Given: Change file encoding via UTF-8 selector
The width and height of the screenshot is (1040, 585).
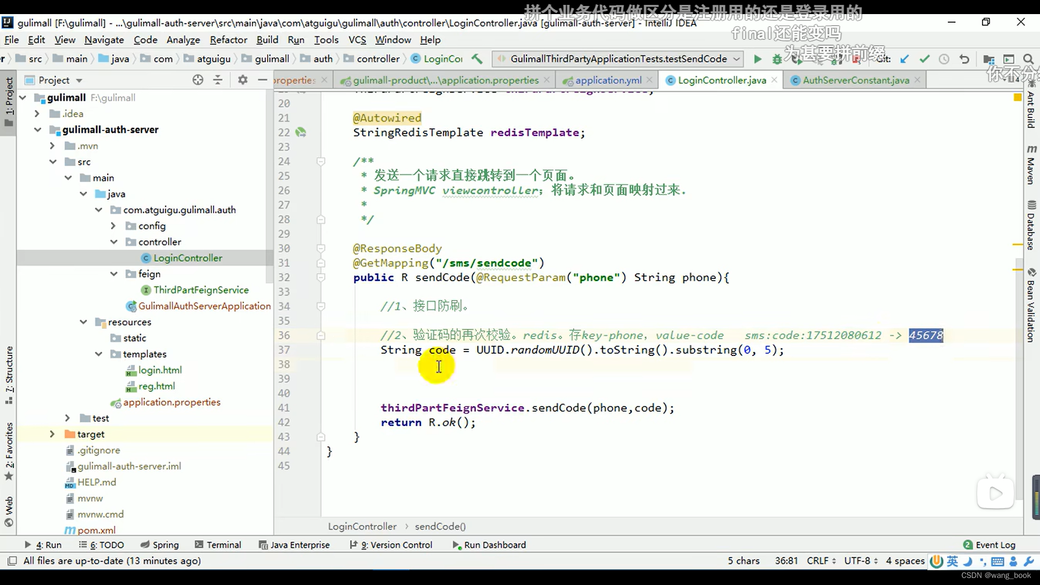Looking at the screenshot, I should [x=860, y=561].
